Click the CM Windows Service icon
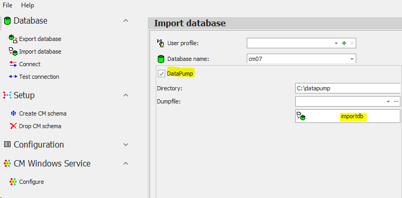 tap(7, 163)
